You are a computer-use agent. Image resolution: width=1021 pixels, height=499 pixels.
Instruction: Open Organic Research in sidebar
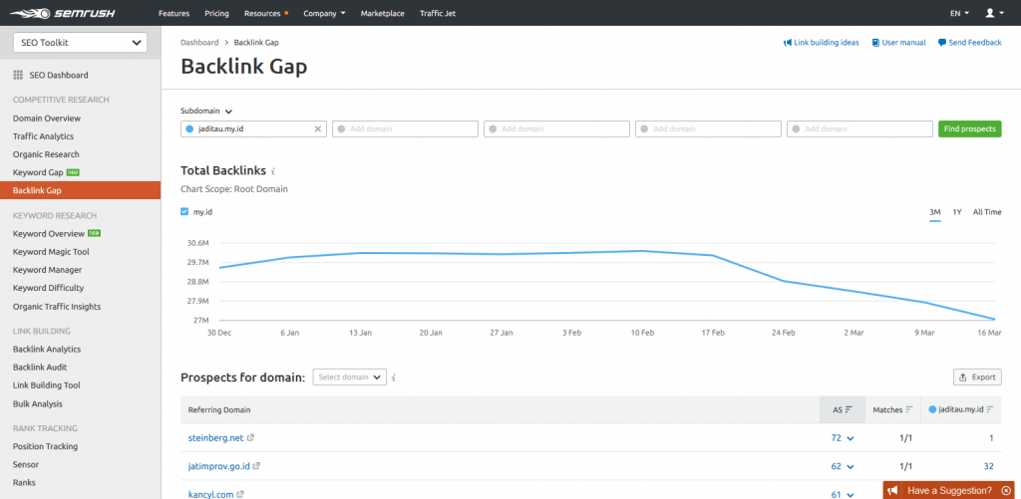click(46, 154)
